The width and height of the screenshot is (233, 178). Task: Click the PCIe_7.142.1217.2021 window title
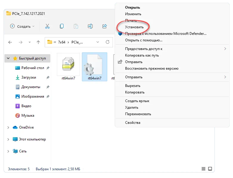tap(28, 13)
